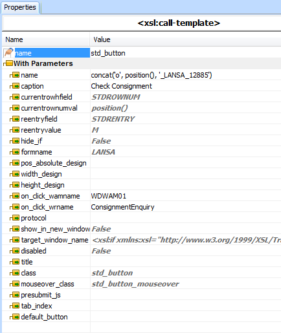Click the Value column header

(186, 39)
